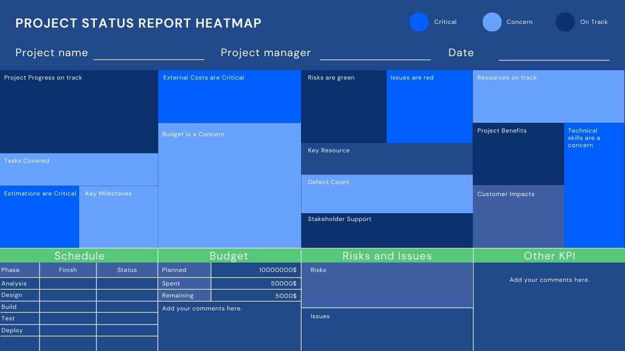Viewport: 625px width, 351px height.
Task: Select the 'Customer Impacts' tile
Action: tap(518, 216)
